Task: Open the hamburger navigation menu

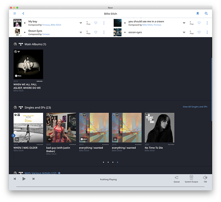Action: click(x=15, y=13)
